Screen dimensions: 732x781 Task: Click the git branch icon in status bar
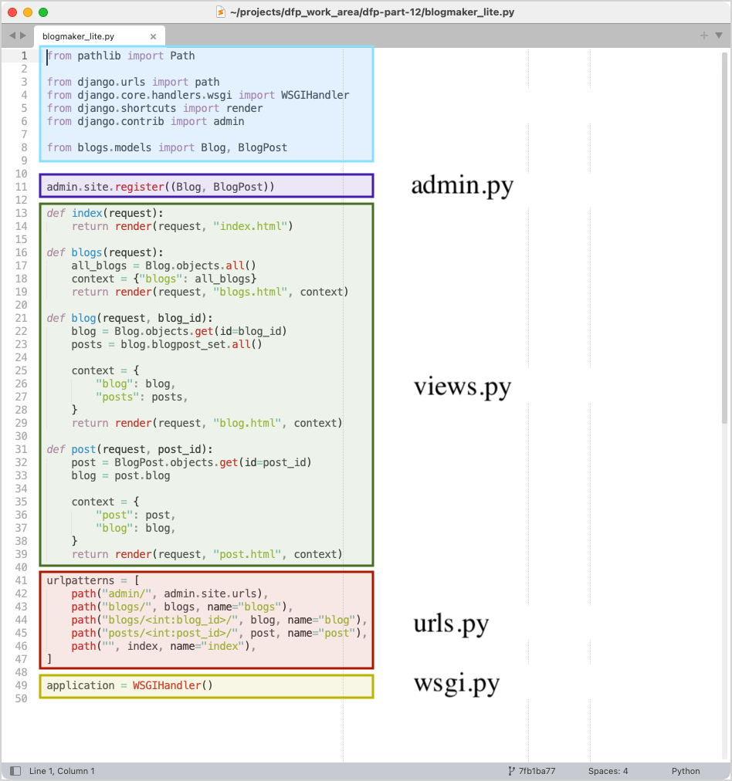click(511, 771)
